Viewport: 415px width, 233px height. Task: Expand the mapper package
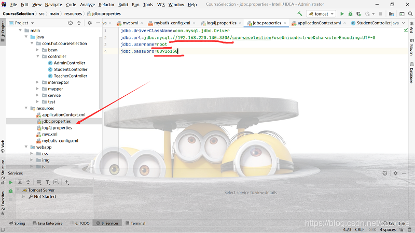(x=37, y=89)
